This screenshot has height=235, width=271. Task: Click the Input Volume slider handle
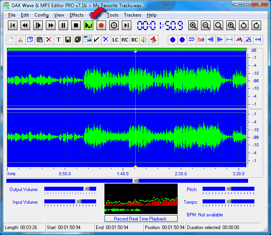click(x=78, y=201)
